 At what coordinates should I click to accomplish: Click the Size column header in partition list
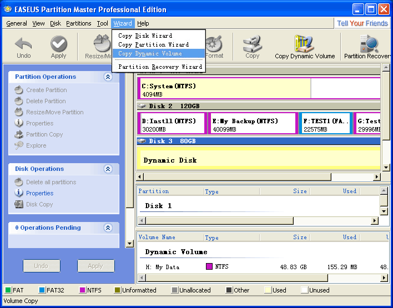pos(285,191)
